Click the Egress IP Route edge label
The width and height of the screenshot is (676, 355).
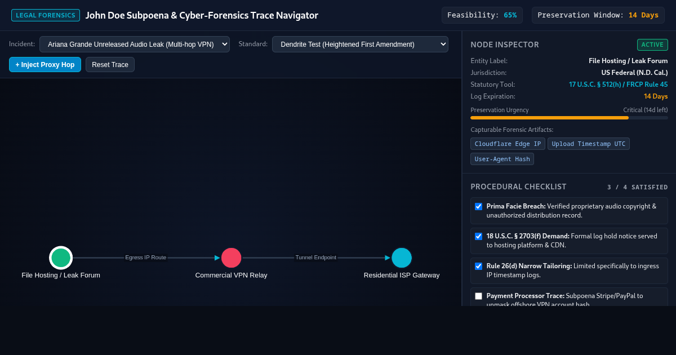click(x=145, y=258)
